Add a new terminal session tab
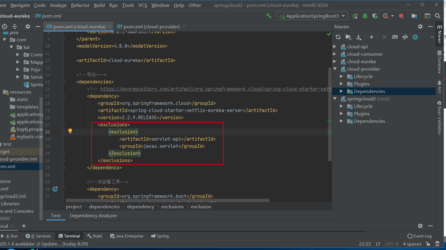Image resolution: width=446 pixels, height=250 pixels. 24,226
